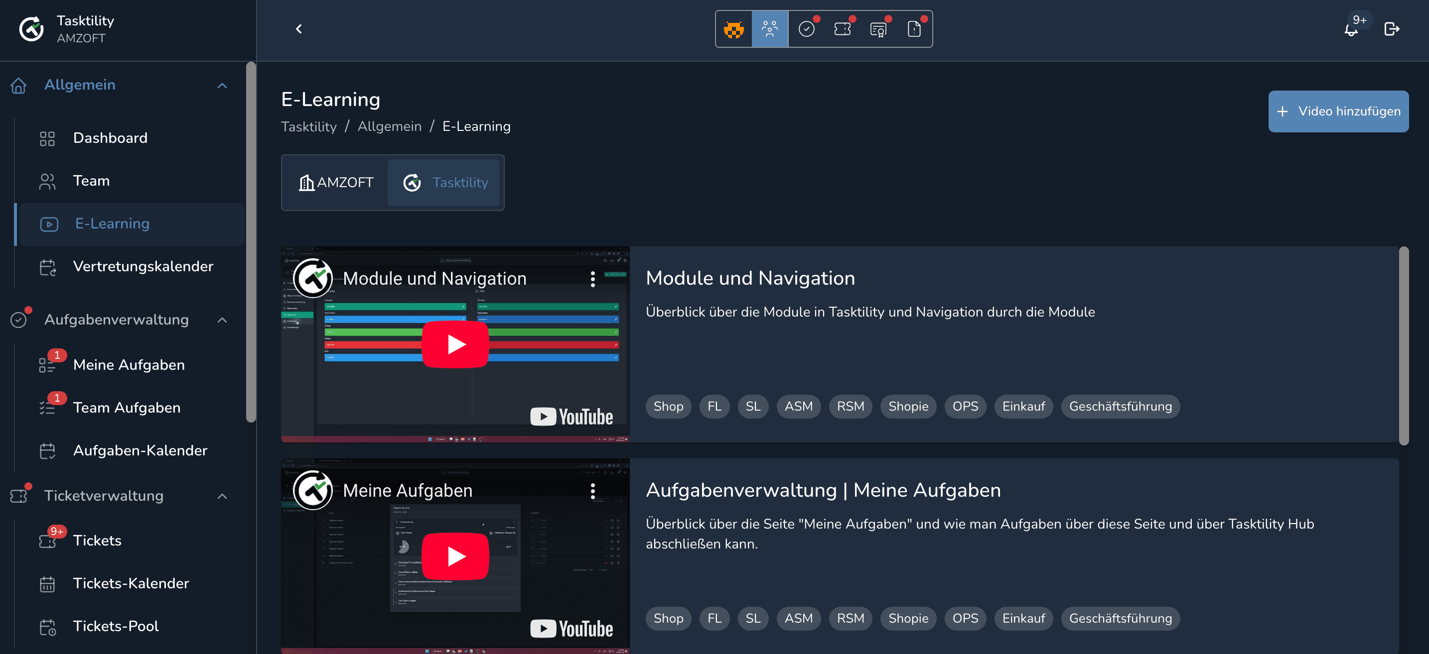
Task: Click the Tickets-Pool calendar clock icon
Action: (48, 627)
